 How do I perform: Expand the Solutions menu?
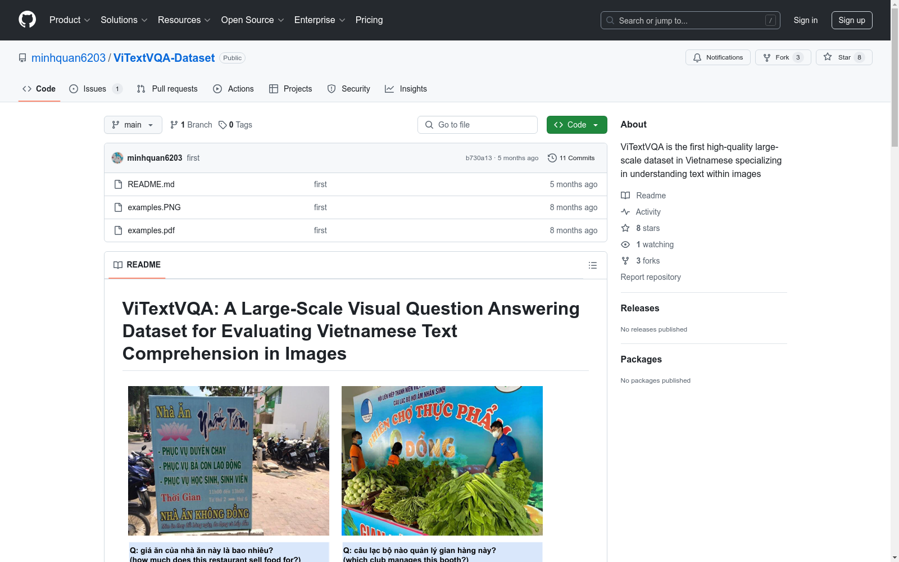coord(124,20)
